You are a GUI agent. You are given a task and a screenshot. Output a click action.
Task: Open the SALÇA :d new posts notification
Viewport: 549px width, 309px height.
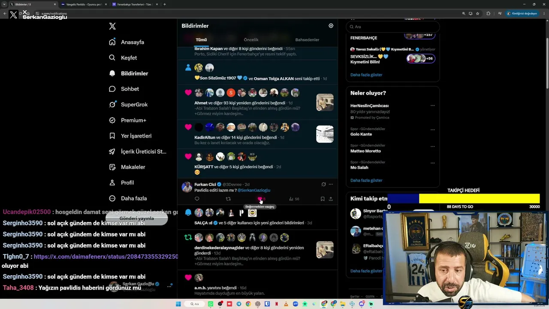tap(257, 216)
